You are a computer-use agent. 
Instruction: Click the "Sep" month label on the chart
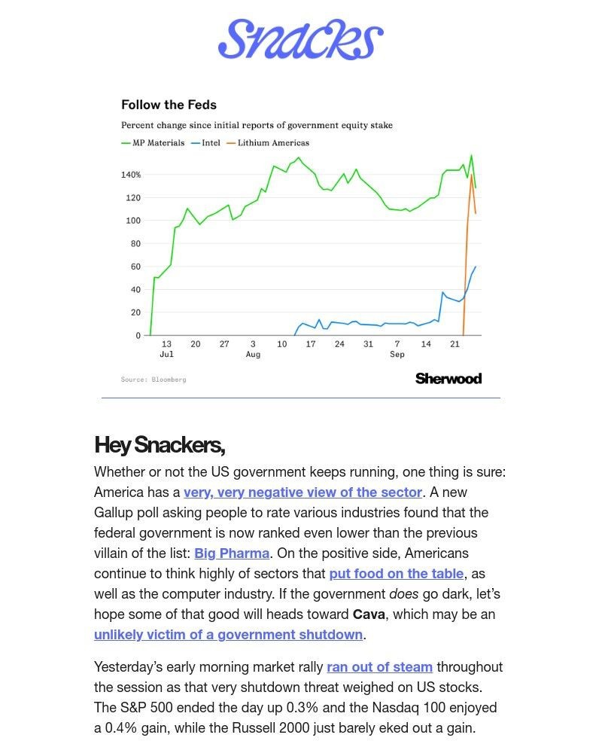tap(397, 355)
